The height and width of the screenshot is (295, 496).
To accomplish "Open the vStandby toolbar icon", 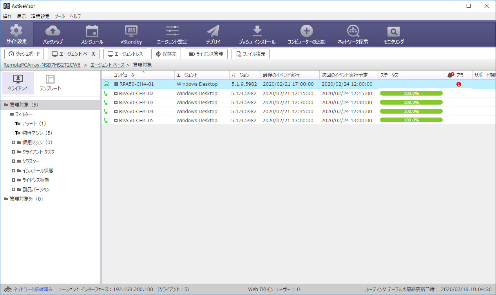I will pyautogui.click(x=131, y=31).
